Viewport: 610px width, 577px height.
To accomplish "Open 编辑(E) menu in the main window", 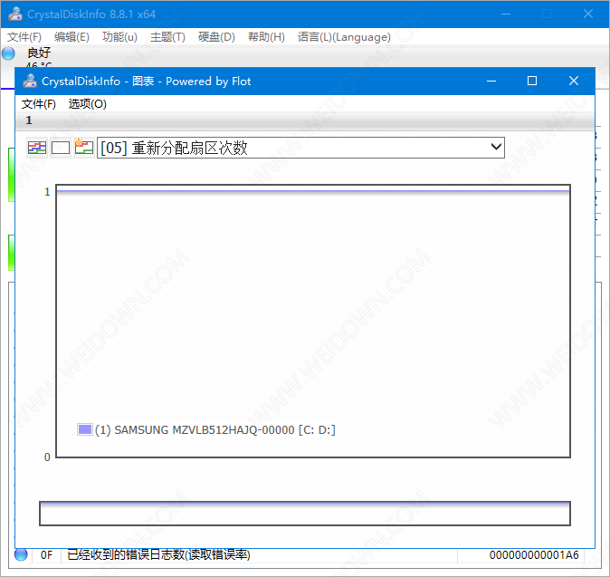I will [x=71, y=37].
